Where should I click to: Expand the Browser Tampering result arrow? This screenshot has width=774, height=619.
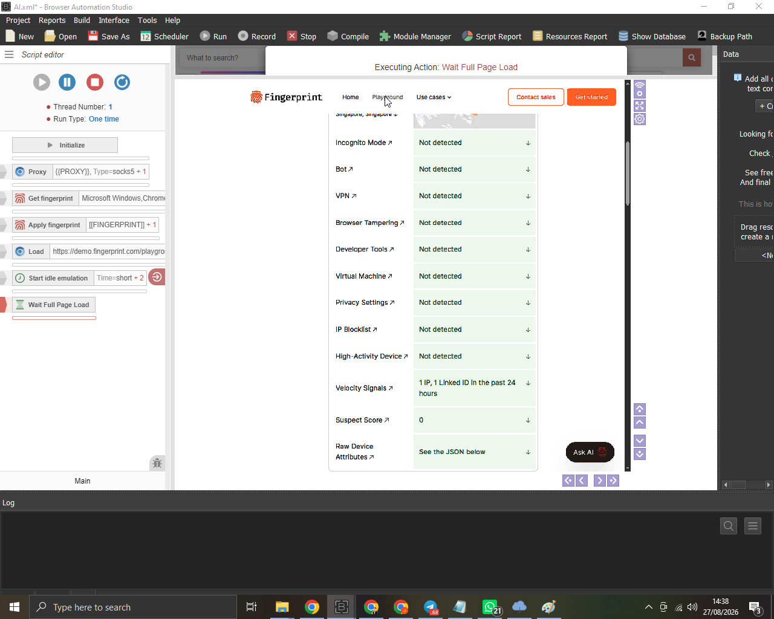[x=528, y=223]
